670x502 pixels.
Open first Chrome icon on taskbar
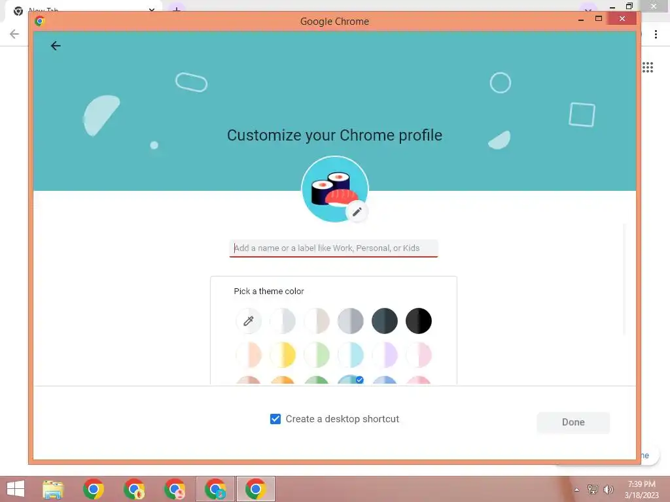click(94, 489)
